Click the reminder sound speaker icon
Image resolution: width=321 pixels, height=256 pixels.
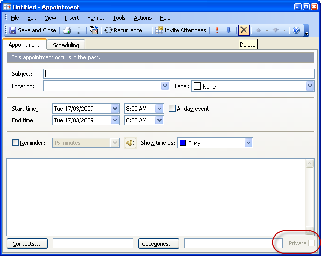point(131,143)
